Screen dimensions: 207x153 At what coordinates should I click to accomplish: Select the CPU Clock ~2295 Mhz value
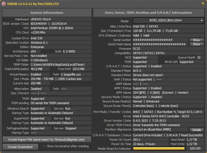point(38,32)
